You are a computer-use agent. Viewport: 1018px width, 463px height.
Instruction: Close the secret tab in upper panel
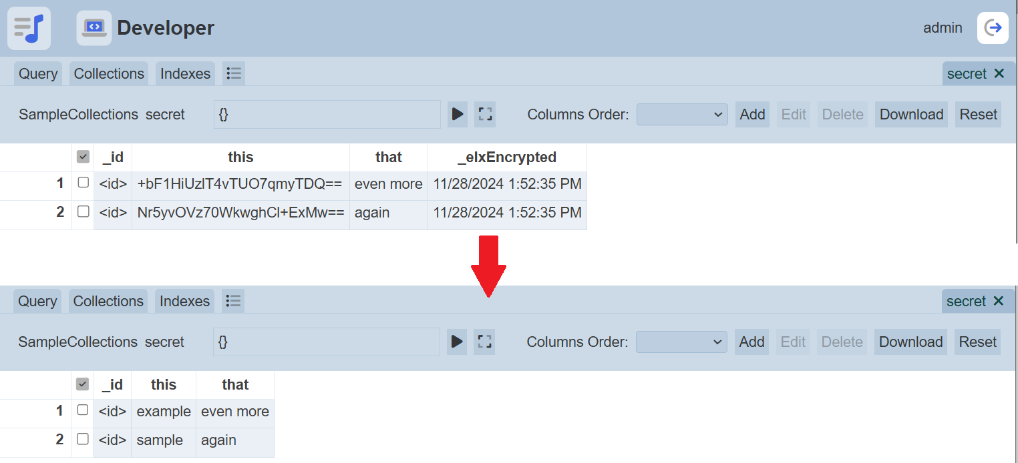999,73
